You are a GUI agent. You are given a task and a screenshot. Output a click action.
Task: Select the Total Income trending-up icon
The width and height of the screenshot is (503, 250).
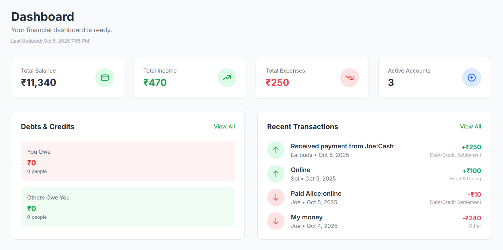coord(227,78)
